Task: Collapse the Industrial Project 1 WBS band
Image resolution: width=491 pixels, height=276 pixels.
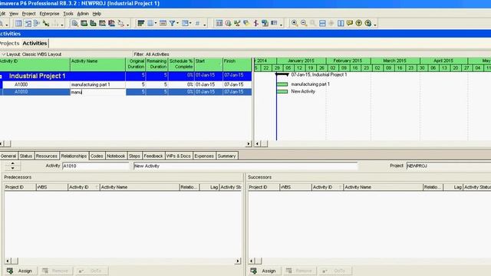Action: [2, 76]
